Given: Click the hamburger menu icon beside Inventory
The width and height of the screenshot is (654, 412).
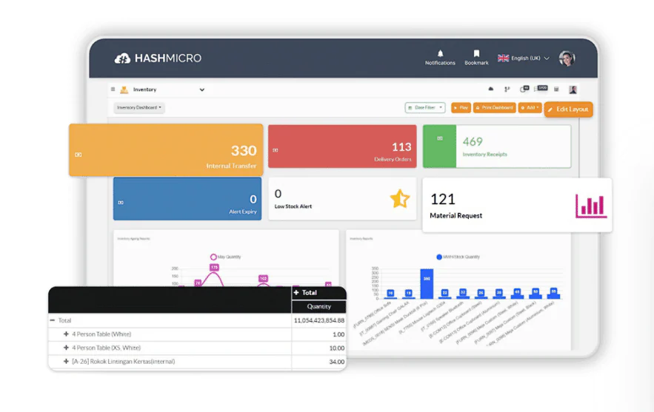Looking at the screenshot, I should coord(113,90).
